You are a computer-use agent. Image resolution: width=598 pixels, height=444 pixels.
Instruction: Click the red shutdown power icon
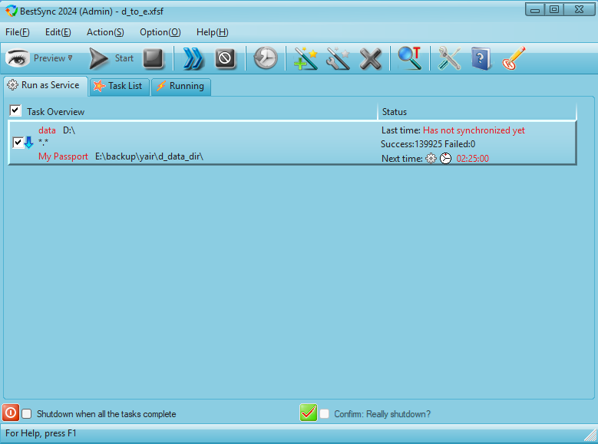[x=11, y=413]
